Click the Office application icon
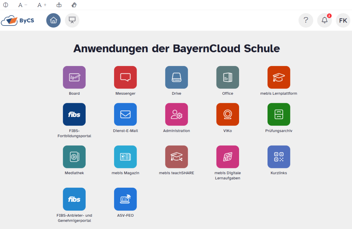This screenshot has width=352, height=229. (x=228, y=77)
